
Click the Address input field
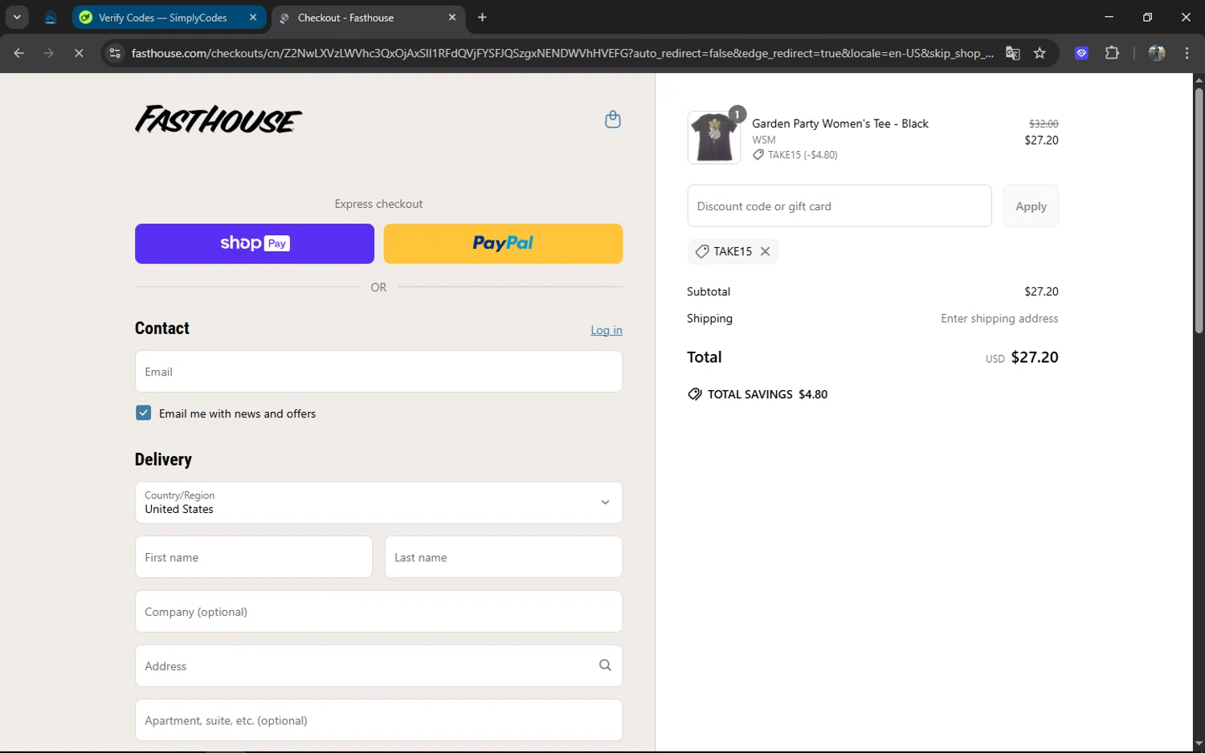(378, 665)
